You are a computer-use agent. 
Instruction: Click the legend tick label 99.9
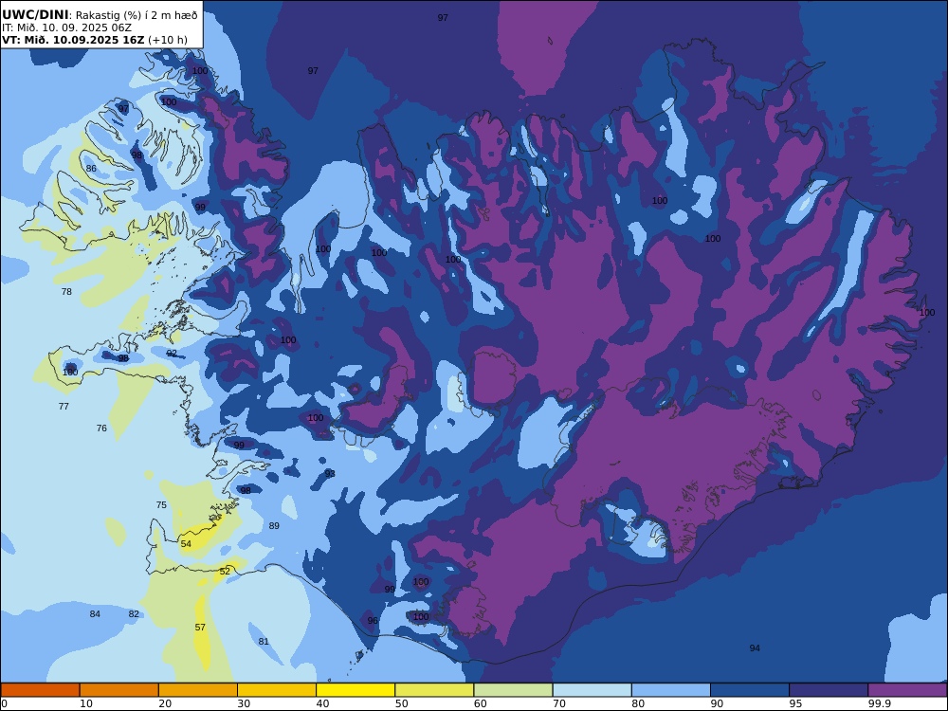[879, 703]
